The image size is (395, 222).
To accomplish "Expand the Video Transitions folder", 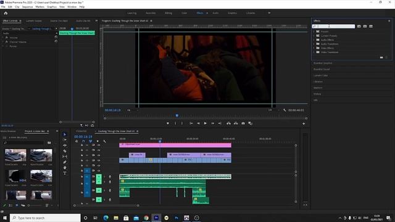I will tap(314, 52).
